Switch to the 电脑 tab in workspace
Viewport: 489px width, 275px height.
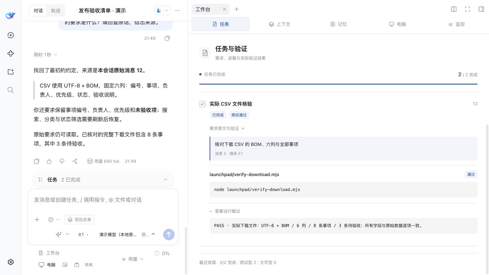pyautogui.click(x=397, y=24)
